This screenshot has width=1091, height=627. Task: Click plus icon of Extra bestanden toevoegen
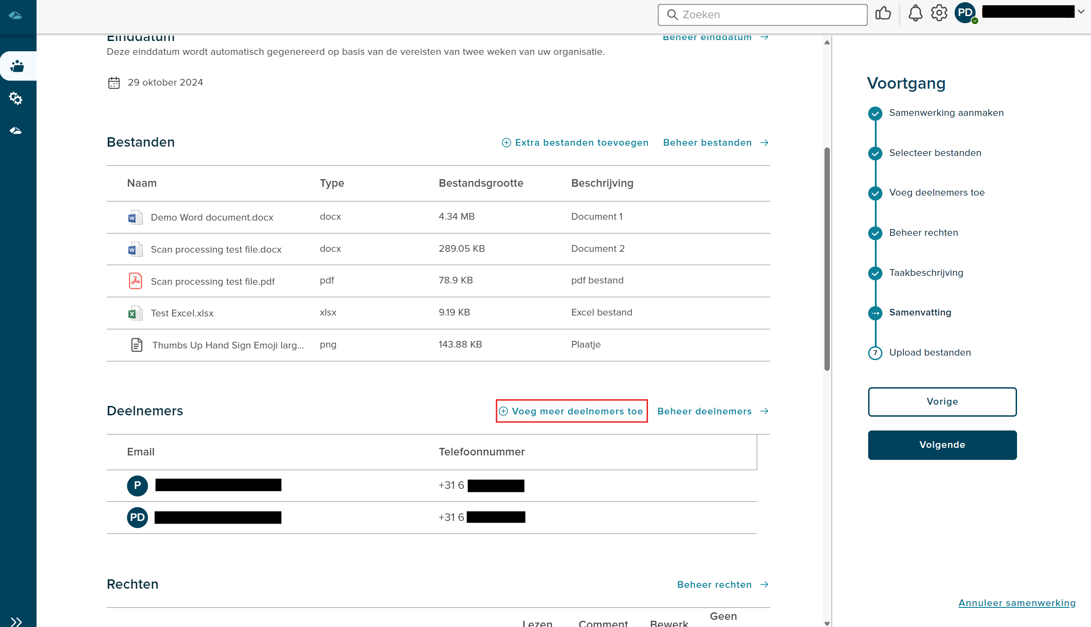(x=506, y=143)
